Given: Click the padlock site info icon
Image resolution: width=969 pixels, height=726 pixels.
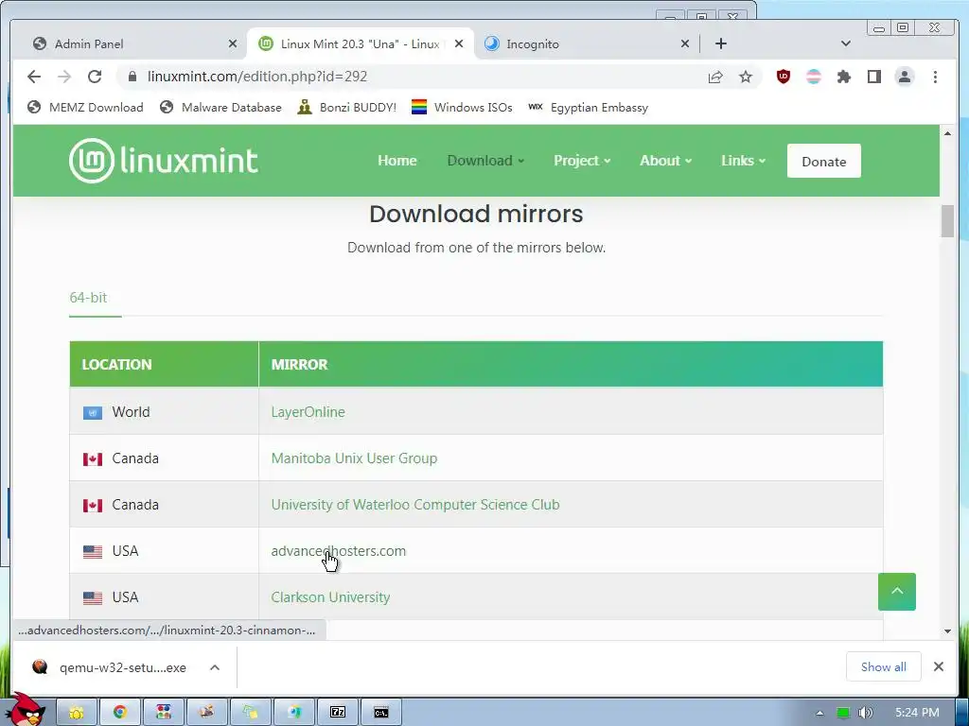Looking at the screenshot, I should 132,77.
